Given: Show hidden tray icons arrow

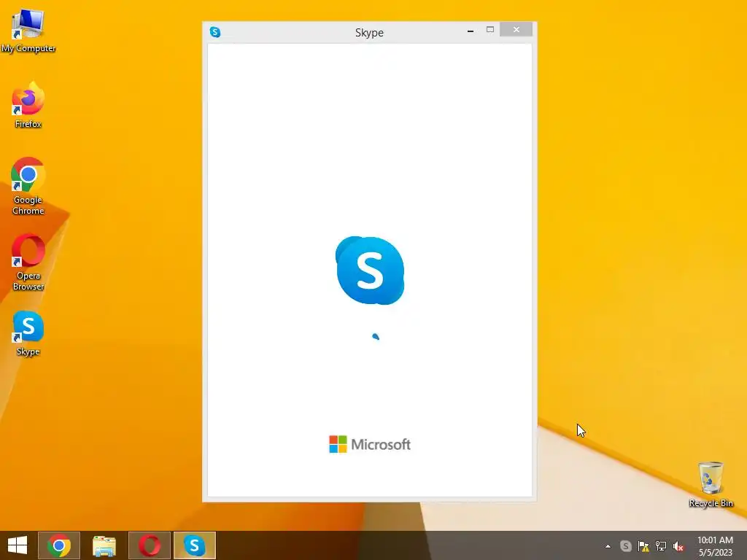Looking at the screenshot, I should [x=608, y=546].
